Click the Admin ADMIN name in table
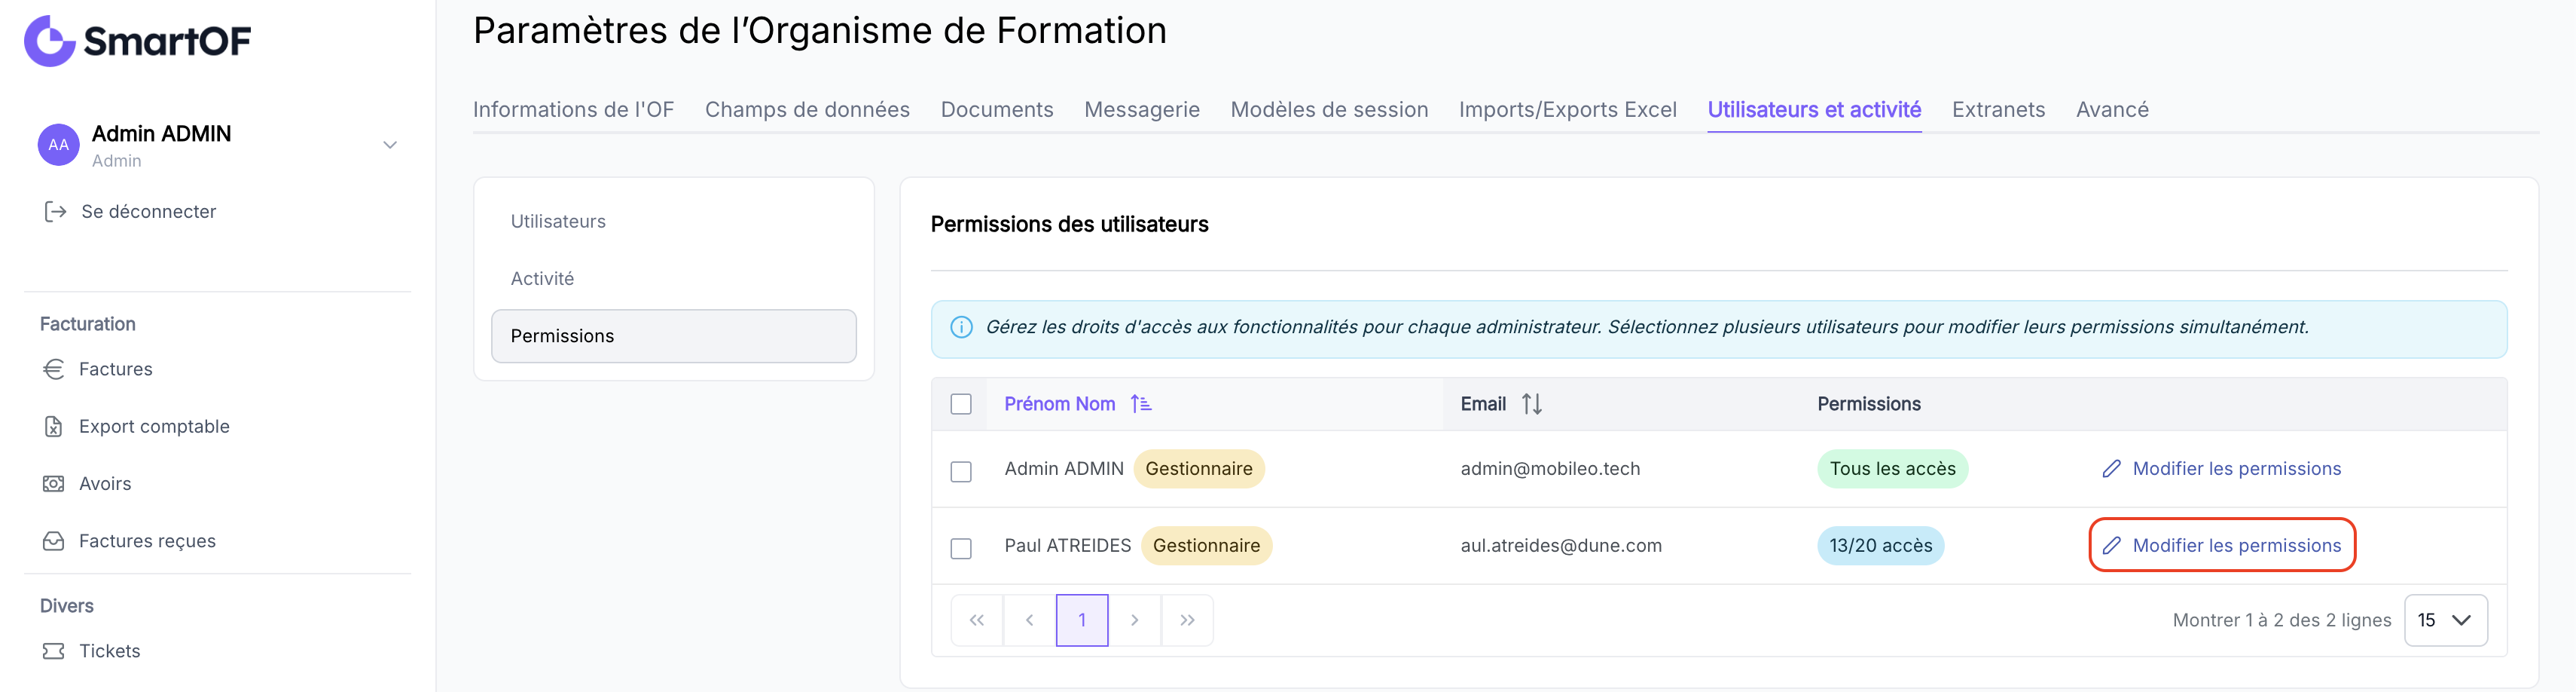The height and width of the screenshot is (692, 2576). click(1064, 469)
